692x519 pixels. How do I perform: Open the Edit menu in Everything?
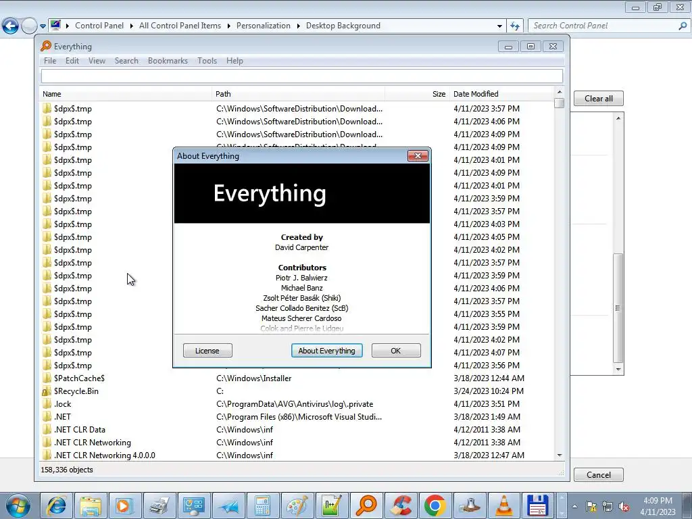coord(72,61)
